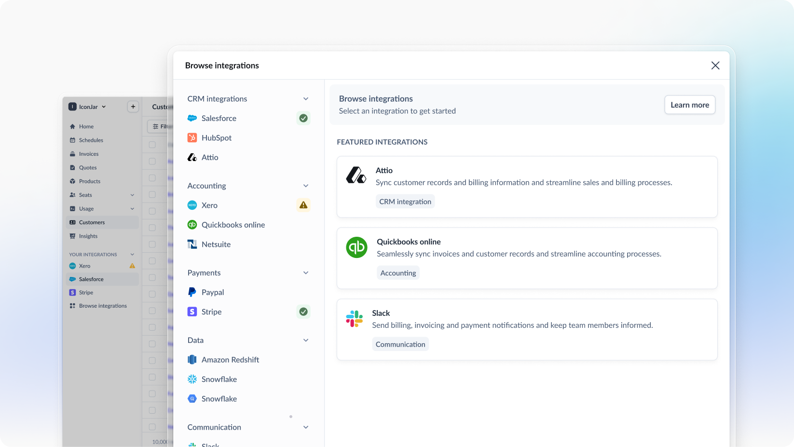Click the Home icon in the sidebar

(x=72, y=126)
